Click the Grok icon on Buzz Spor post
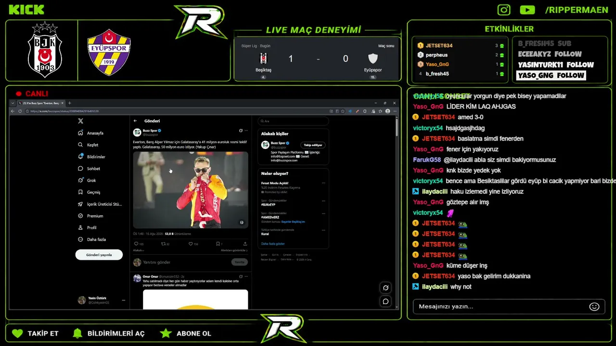Viewport: 616px width, 346px height. tap(241, 130)
